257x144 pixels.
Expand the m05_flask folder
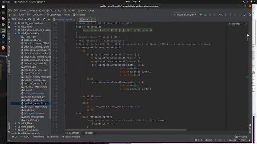16,123
